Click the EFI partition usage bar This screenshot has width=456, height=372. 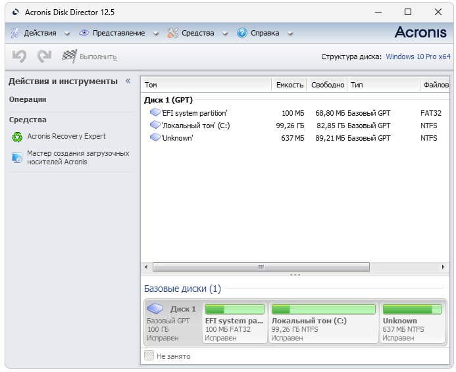235,310
